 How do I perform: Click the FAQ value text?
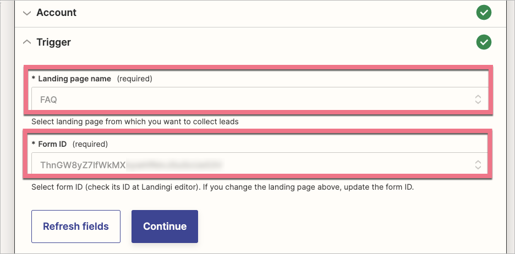tap(48, 100)
